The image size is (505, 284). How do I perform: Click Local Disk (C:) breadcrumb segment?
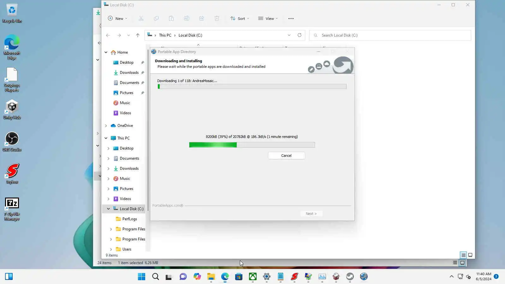coord(190,35)
